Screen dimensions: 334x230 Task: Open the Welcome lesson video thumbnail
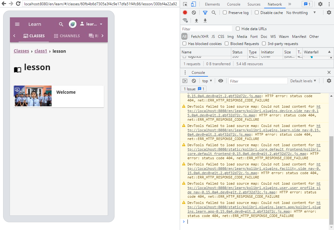click(x=33, y=96)
